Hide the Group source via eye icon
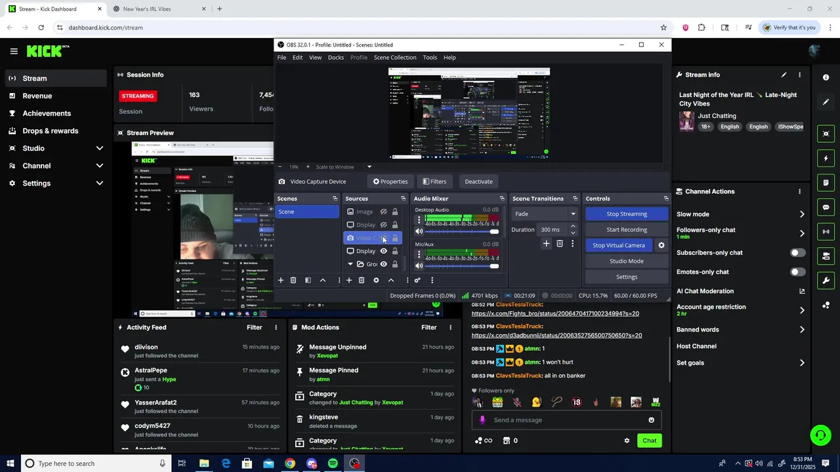This screenshot has width=840, height=472. tap(384, 264)
